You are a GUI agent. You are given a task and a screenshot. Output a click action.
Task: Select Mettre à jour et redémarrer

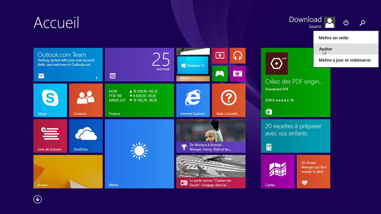tap(346, 60)
